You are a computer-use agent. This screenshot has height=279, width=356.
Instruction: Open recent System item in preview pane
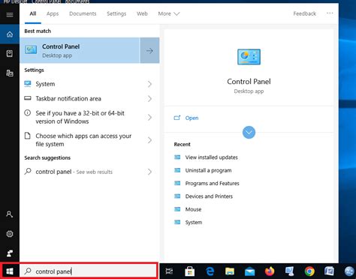click(x=194, y=222)
